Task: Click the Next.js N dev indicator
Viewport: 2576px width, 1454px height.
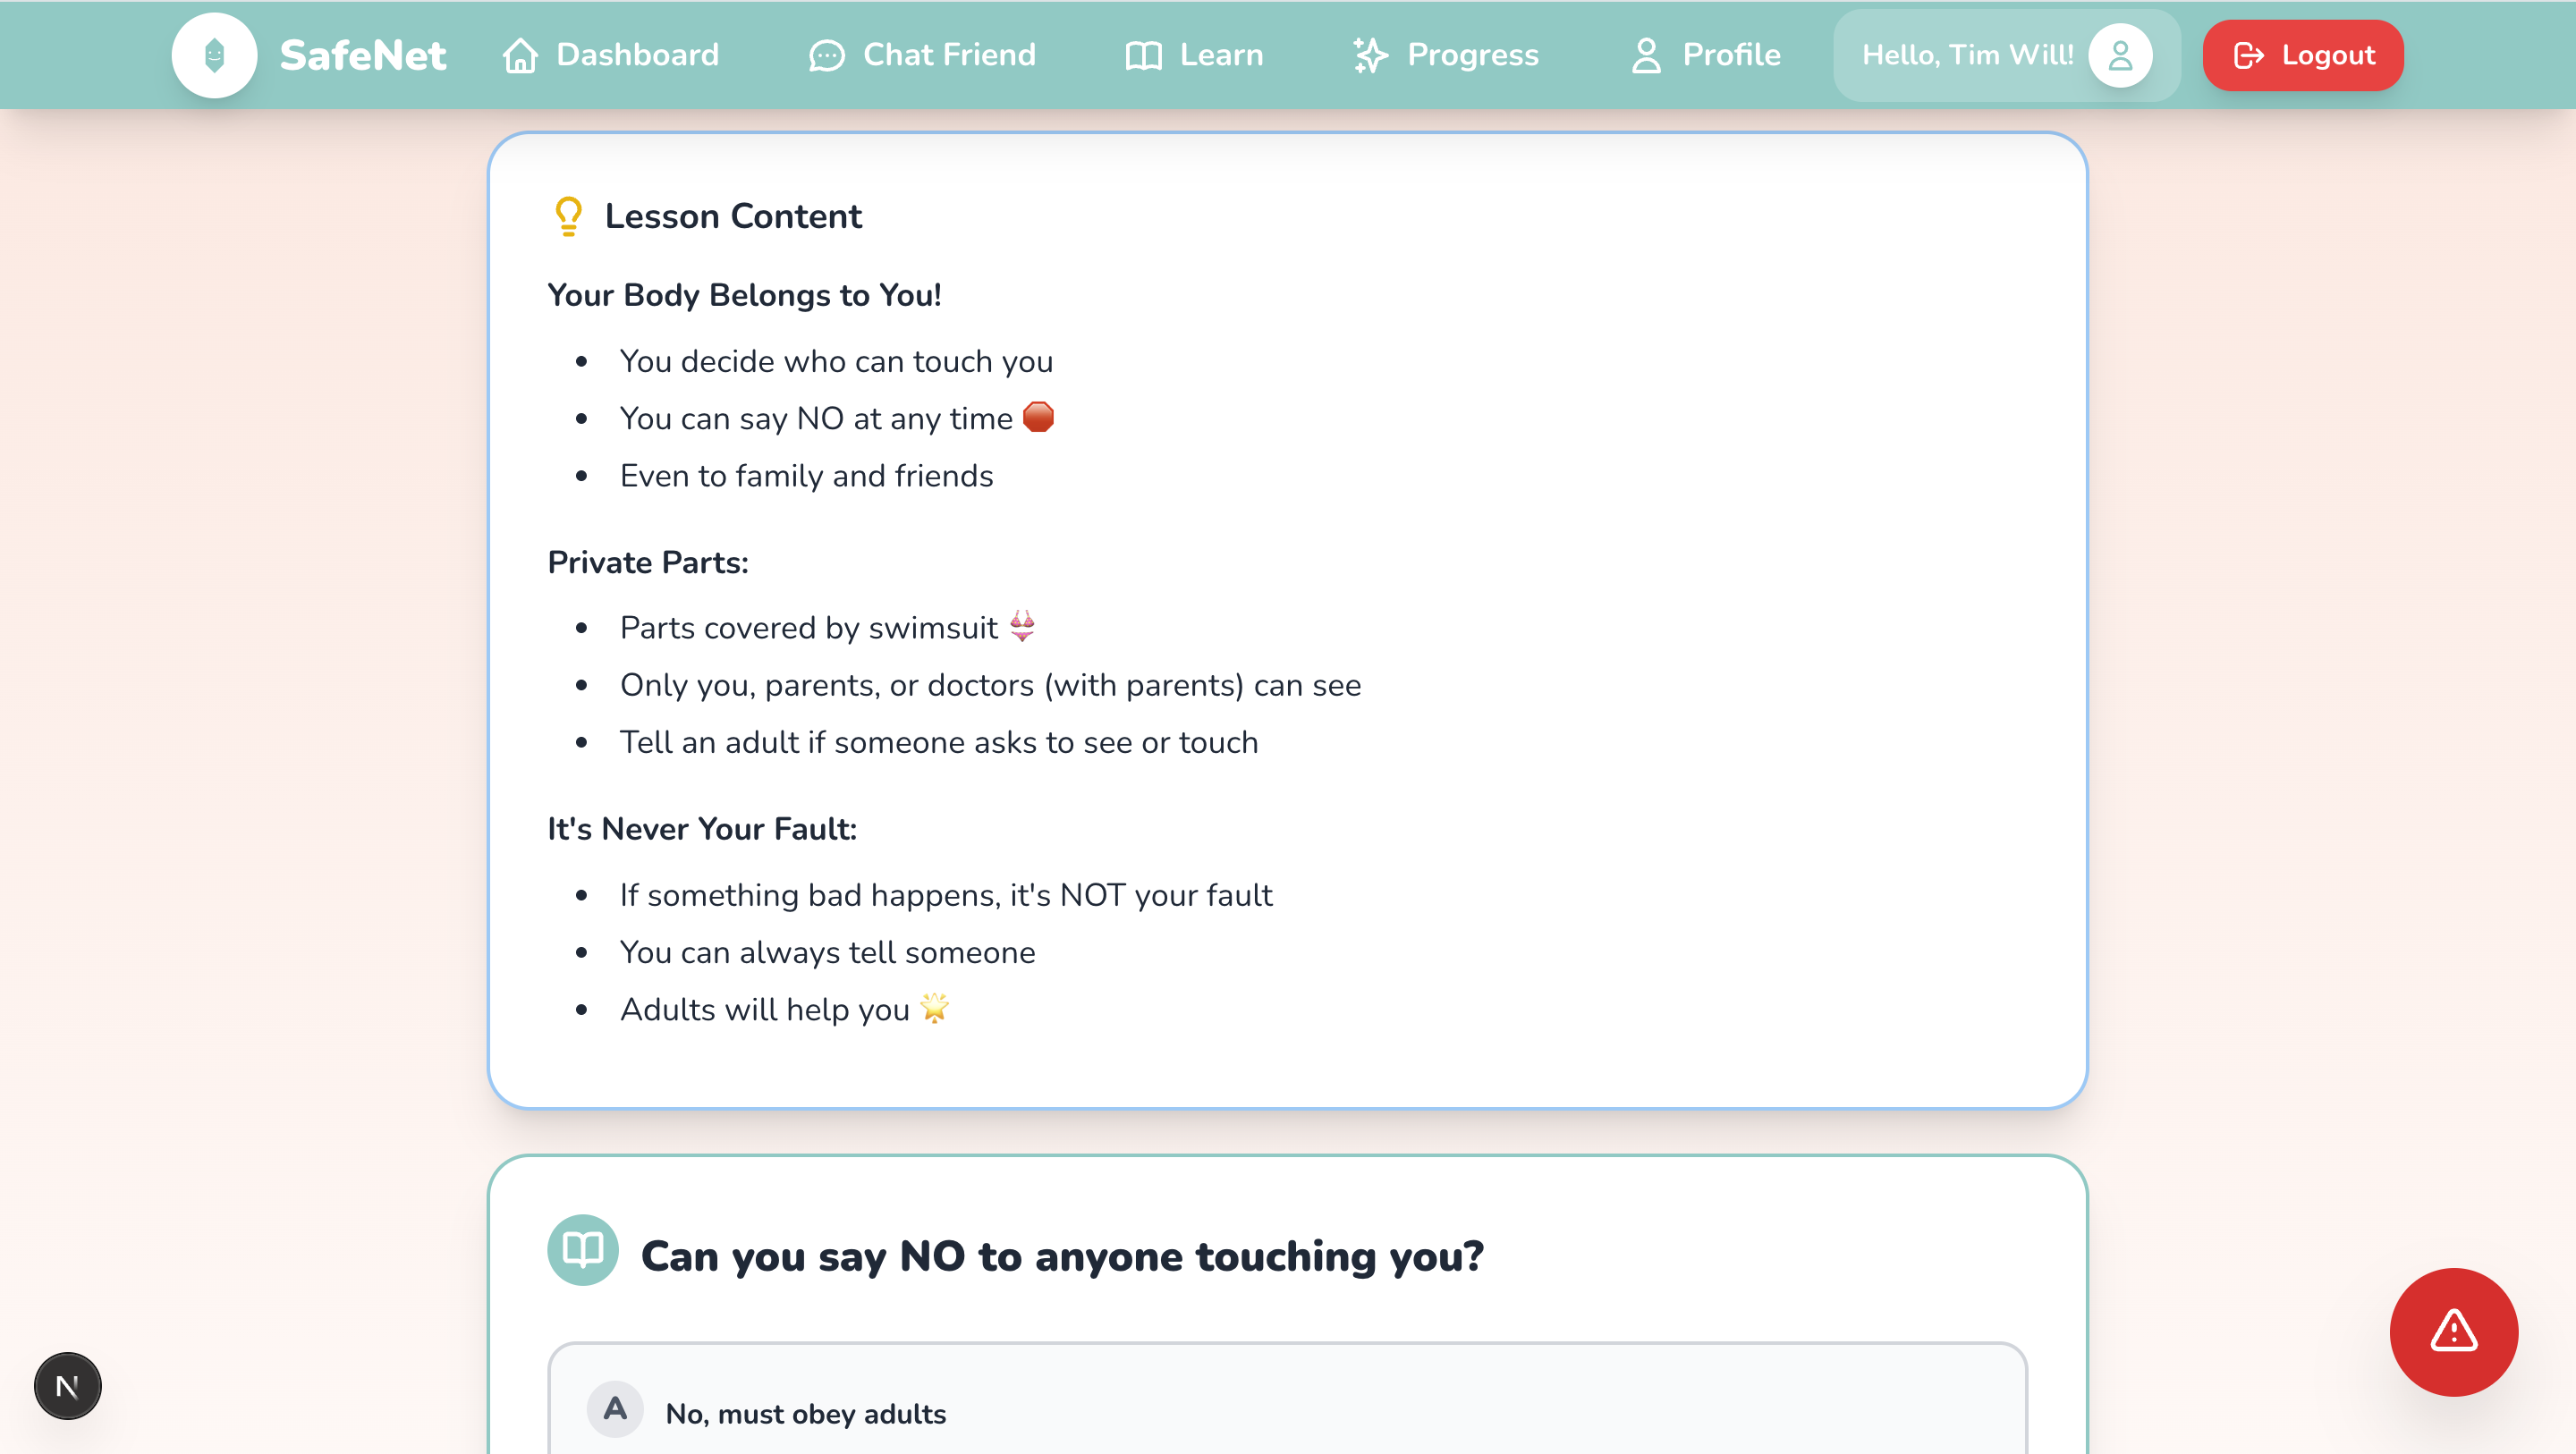Action: (x=68, y=1386)
